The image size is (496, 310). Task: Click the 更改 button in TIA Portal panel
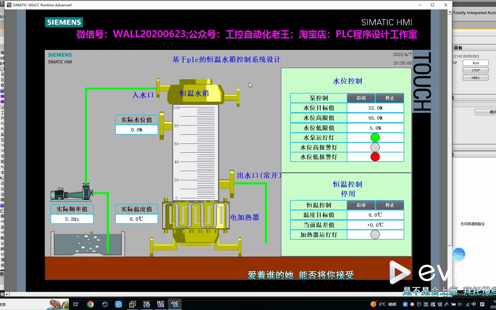coord(486,112)
